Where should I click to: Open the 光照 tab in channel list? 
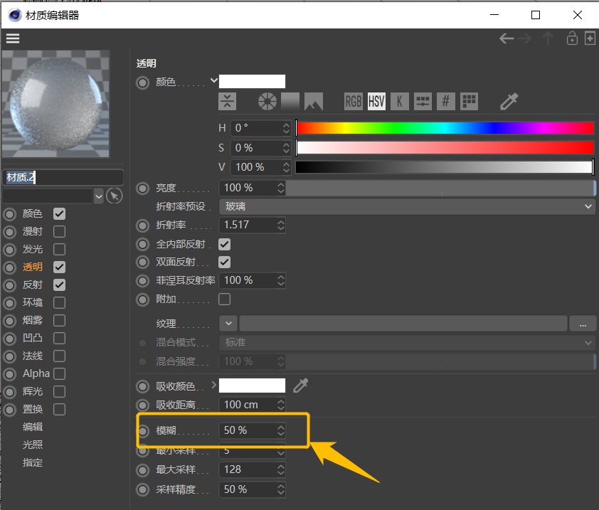(x=33, y=445)
